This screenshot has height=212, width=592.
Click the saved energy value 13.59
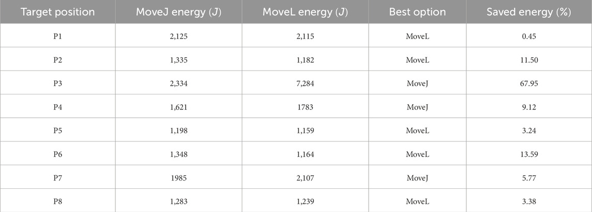pyautogui.click(x=528, y=154)
